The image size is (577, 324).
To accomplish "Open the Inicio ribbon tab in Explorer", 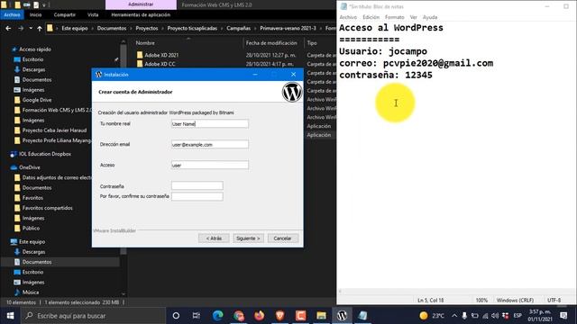I will pos(36,14).
